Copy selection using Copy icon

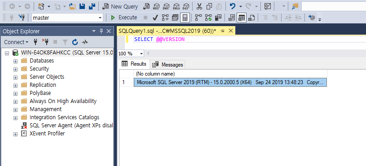click(x=209, y=7)
